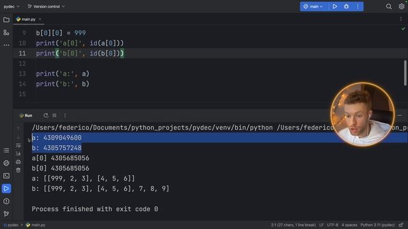The width and height of the screenshot is (408, 229).
Task: Open the main run configuration dropdown
Action: [313, 6]
